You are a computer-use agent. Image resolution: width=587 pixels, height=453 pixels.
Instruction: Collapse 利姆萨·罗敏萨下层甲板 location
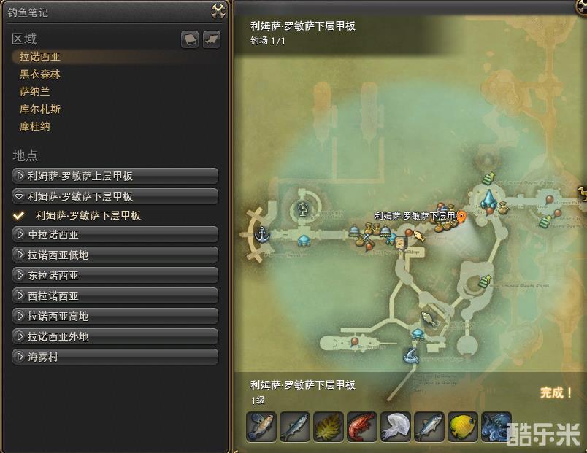pyautogui.click(x=115, y=196)
